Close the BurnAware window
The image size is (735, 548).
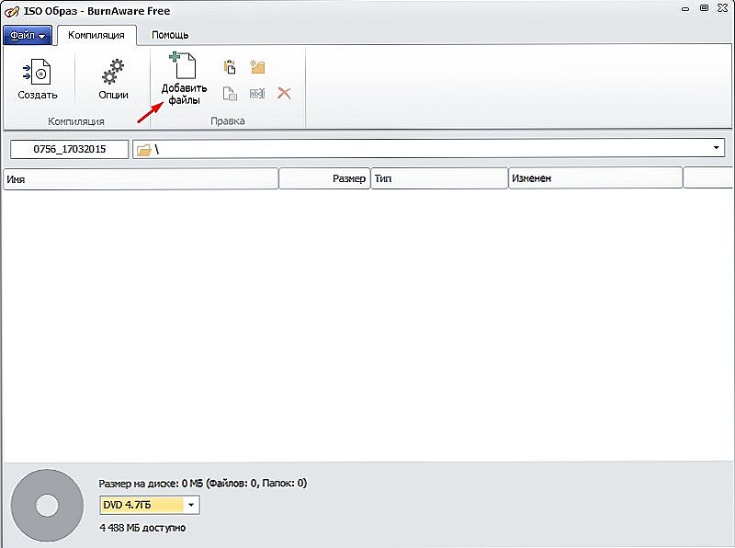coord(722,8)
